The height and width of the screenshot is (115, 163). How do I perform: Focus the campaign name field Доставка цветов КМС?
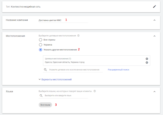63,20
